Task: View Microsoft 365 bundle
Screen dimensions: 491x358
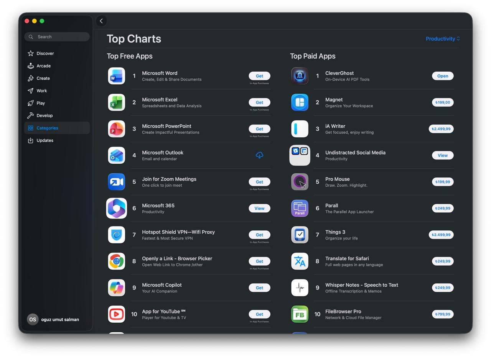Action: (x=259, y=208)
